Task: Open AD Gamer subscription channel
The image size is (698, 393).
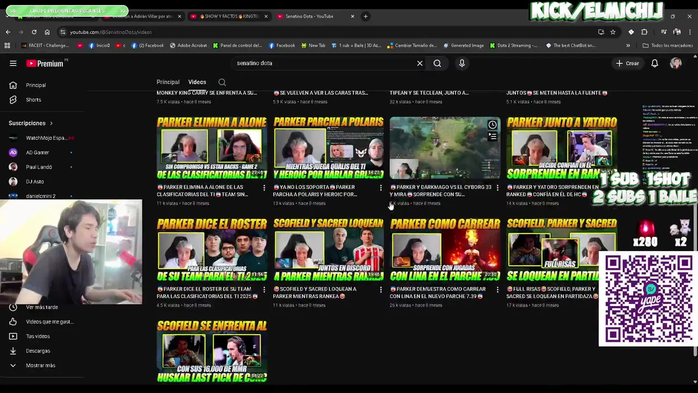Action: point(37,152)
